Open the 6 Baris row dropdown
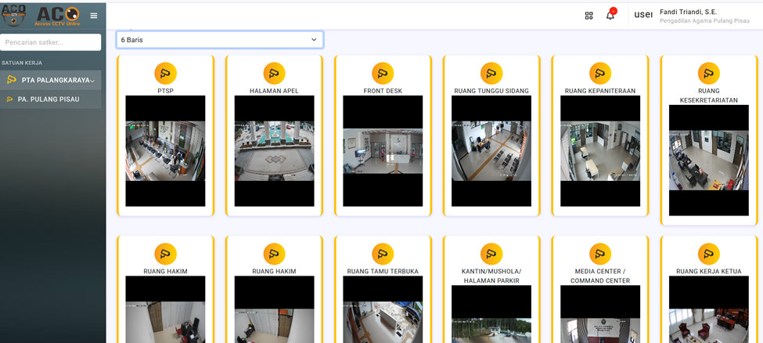 click(219, 40)
